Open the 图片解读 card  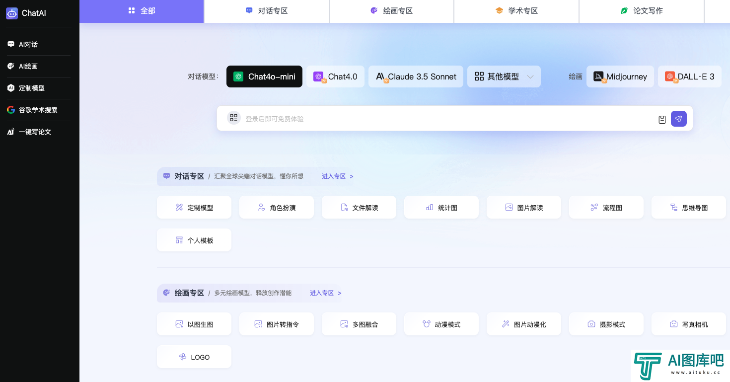pyautogui.click(x=524, y=207)
